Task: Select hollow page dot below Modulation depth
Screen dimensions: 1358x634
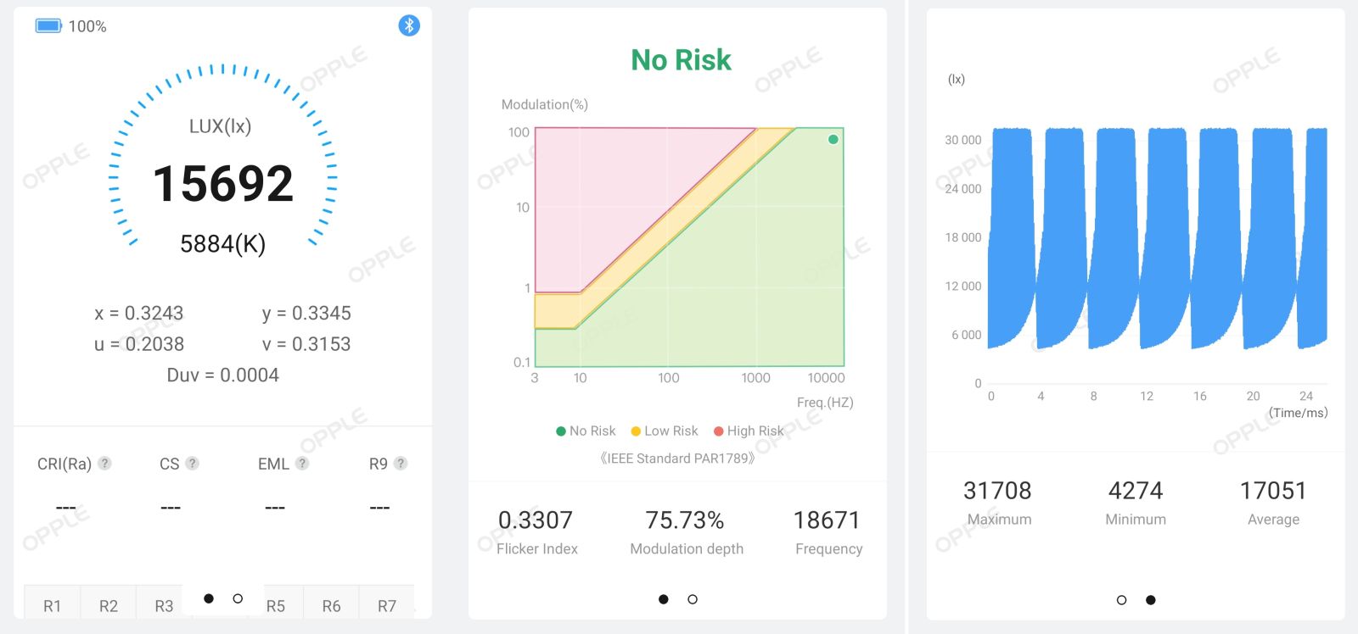Action: click(693, 599)
